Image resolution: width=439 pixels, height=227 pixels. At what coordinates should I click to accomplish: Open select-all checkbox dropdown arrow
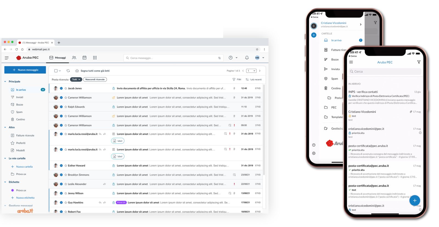click(60, 71)
